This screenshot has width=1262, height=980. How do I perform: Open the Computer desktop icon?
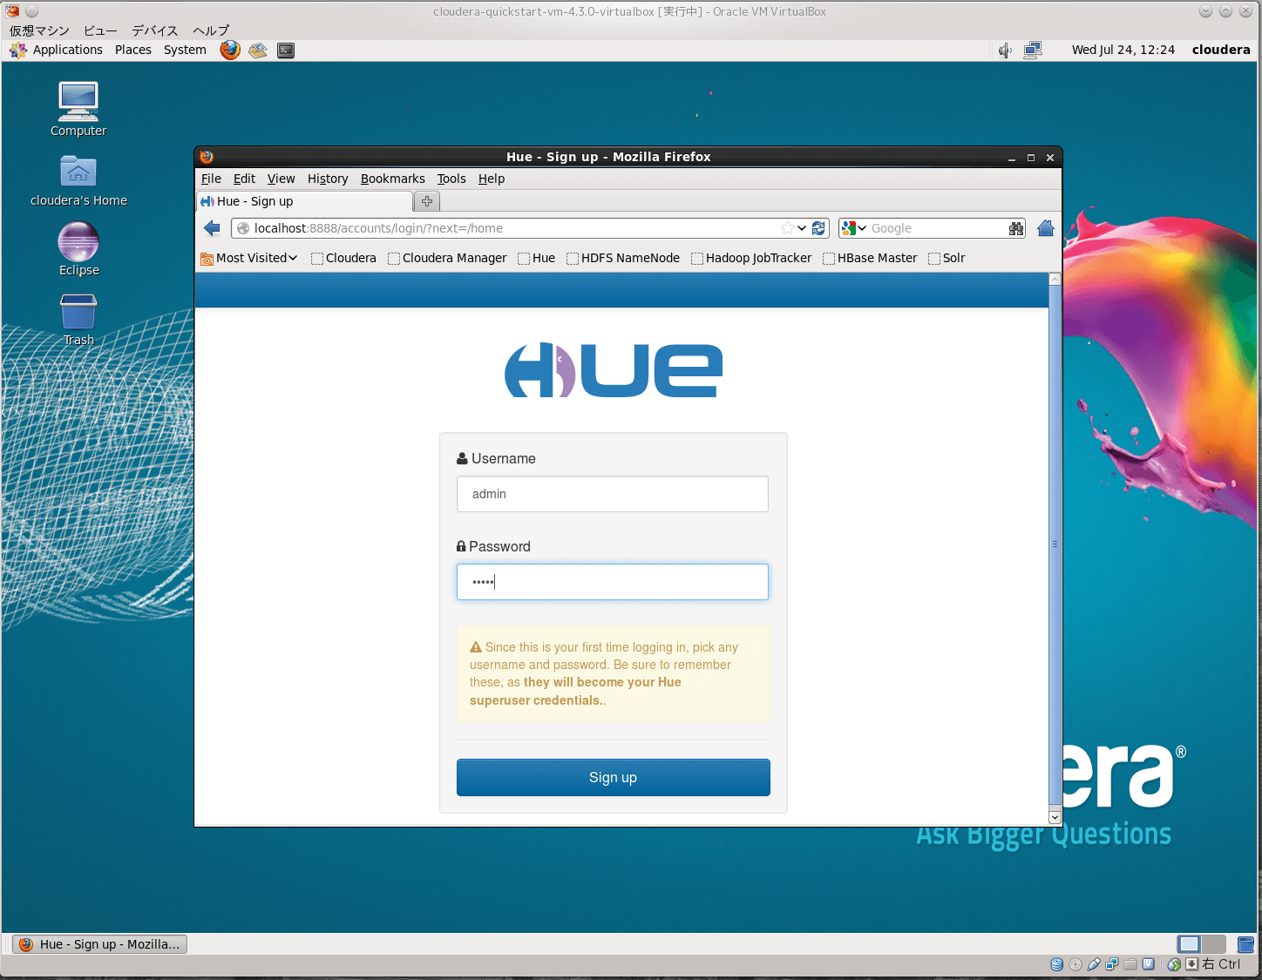78,109
